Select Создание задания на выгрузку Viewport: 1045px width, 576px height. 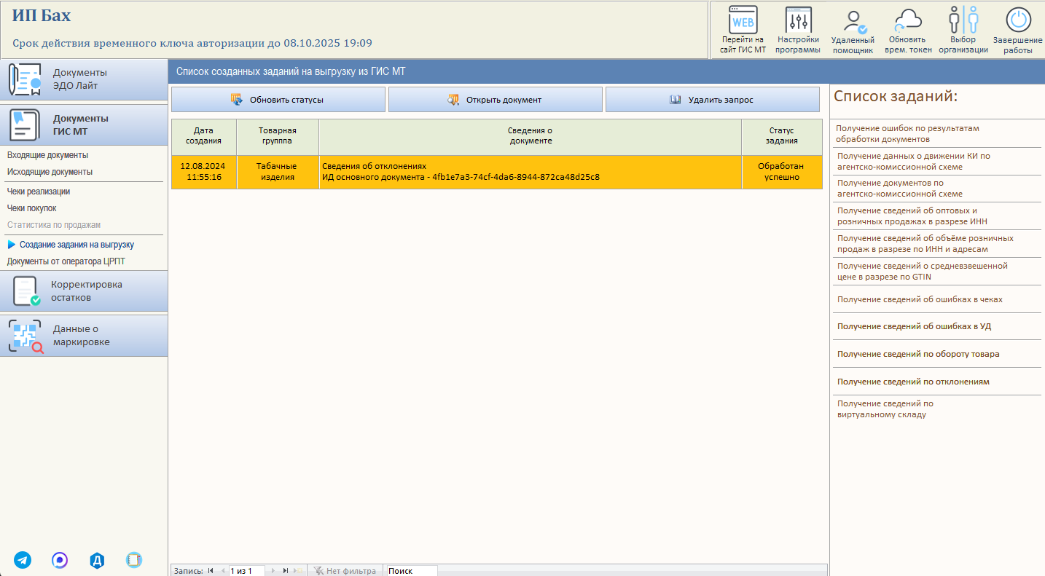(77, 245)
